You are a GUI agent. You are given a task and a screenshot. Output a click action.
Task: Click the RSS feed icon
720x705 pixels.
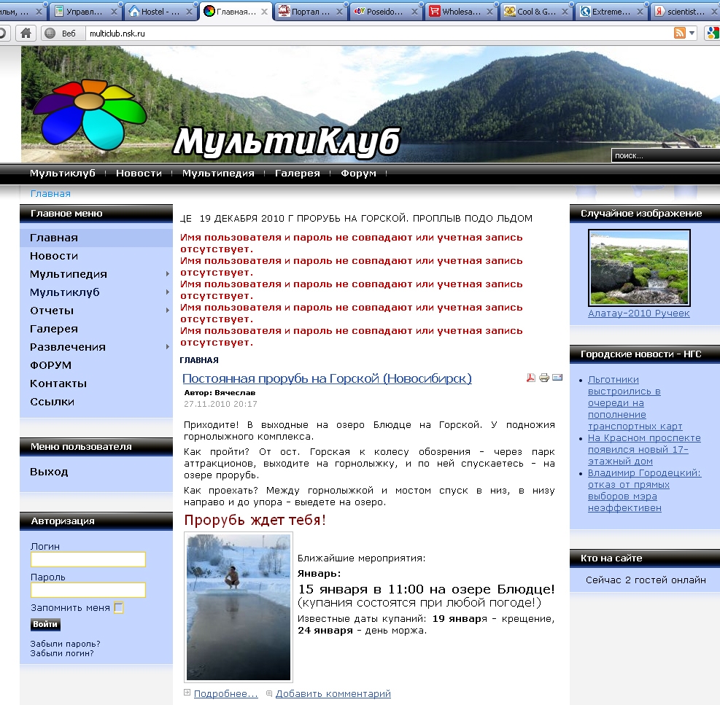[x=679, y=33]
